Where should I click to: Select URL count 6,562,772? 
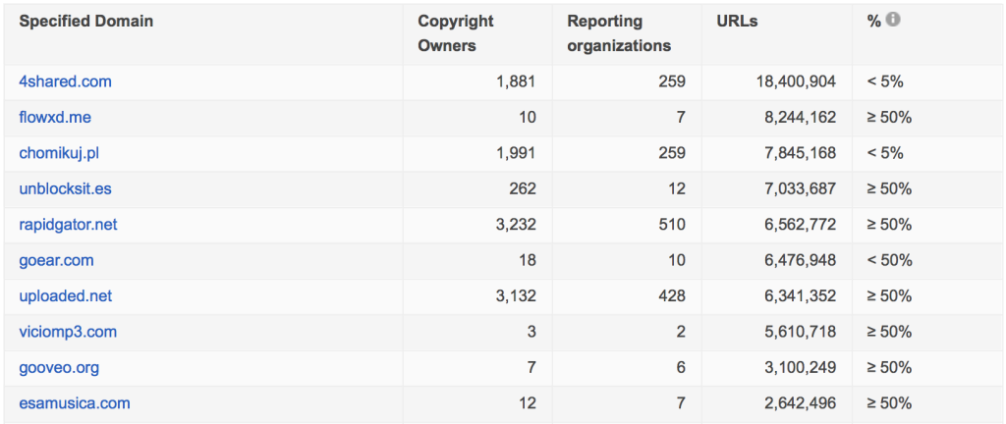801,225
